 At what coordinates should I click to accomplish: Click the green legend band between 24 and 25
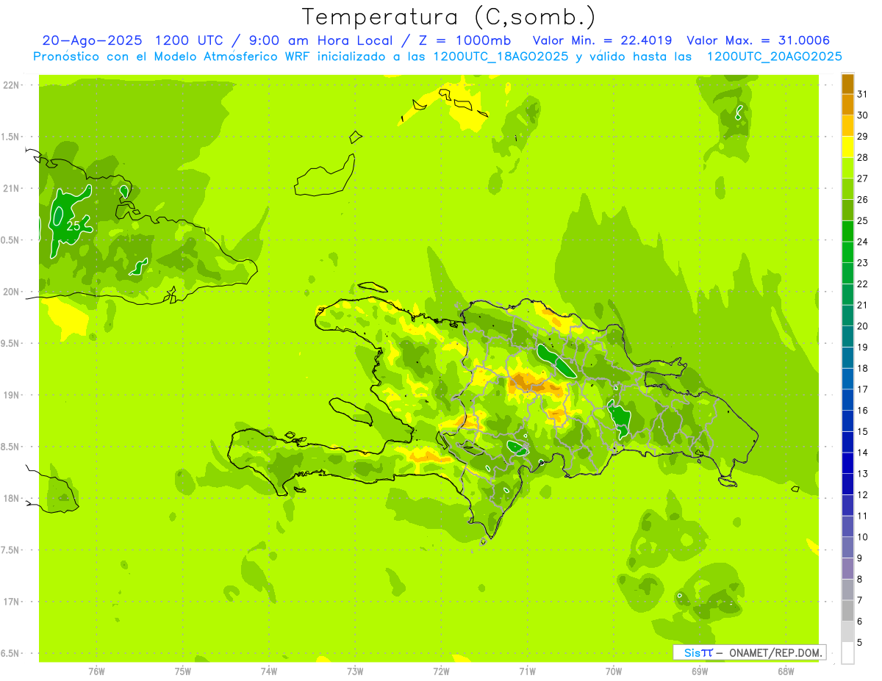coord(847,231)
